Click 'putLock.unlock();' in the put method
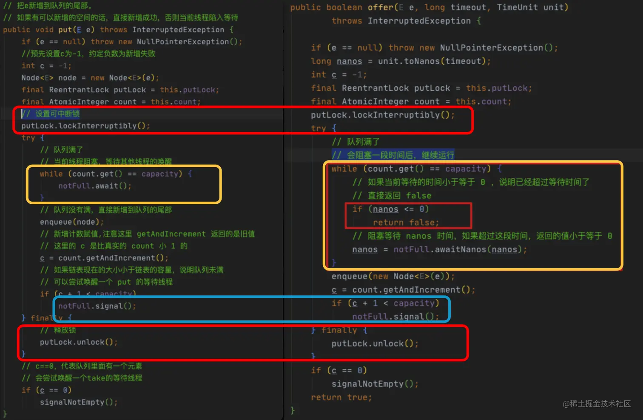This screenshot has width=643, height=420. coord(79,342)
